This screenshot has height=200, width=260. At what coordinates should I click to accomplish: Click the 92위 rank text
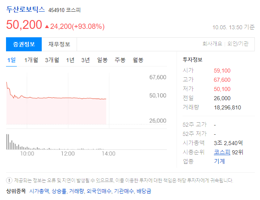click(x=238, y=152)
